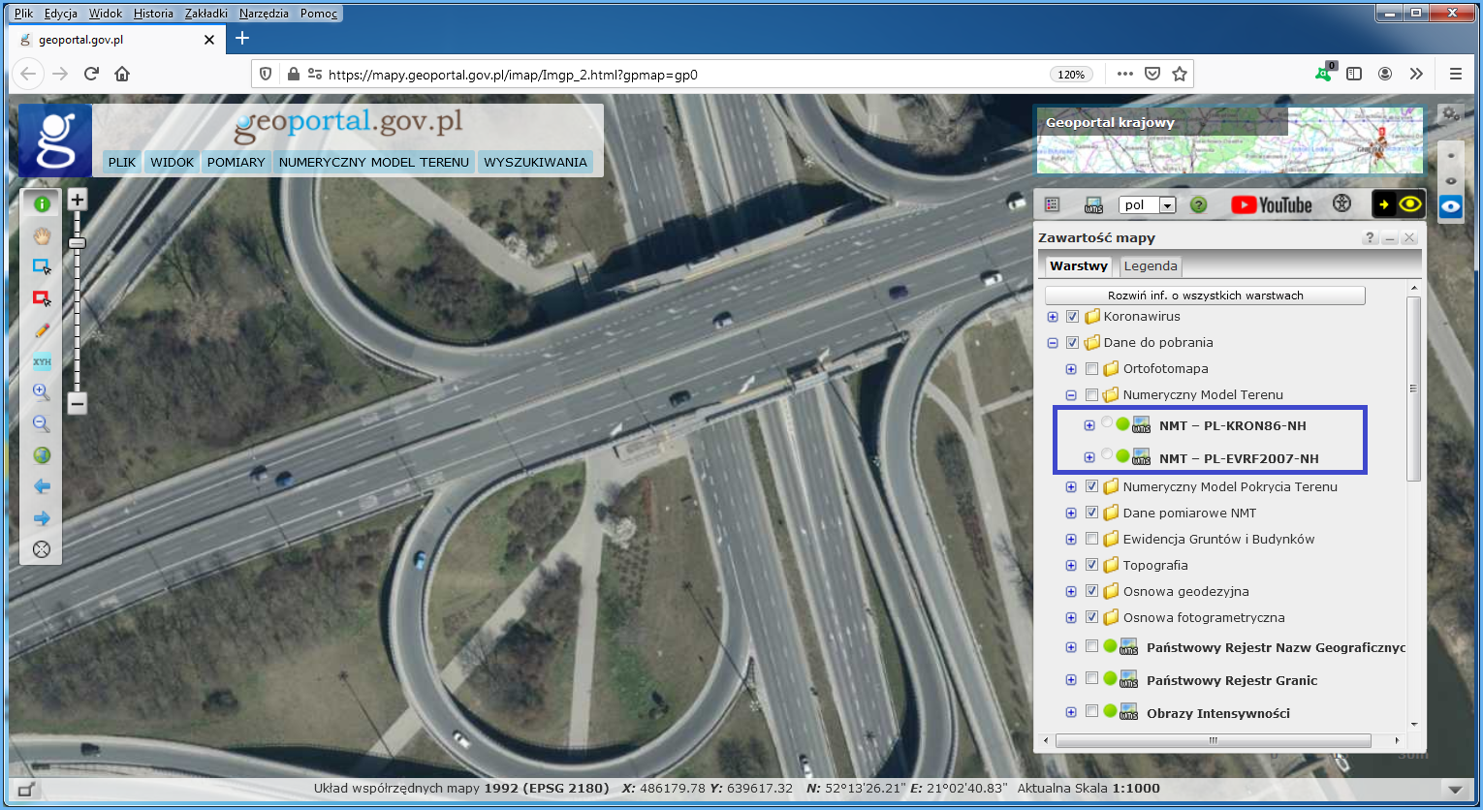Screen dimensions: 1483x810
Task: Zoom out with the minus button
Action: click(78, 403)
